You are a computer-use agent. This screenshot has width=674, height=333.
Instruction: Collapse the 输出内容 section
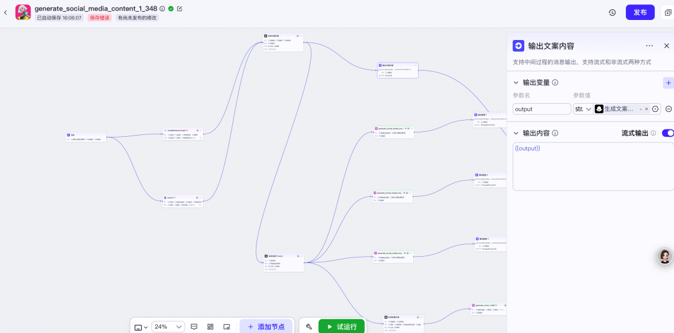point(516,133)
